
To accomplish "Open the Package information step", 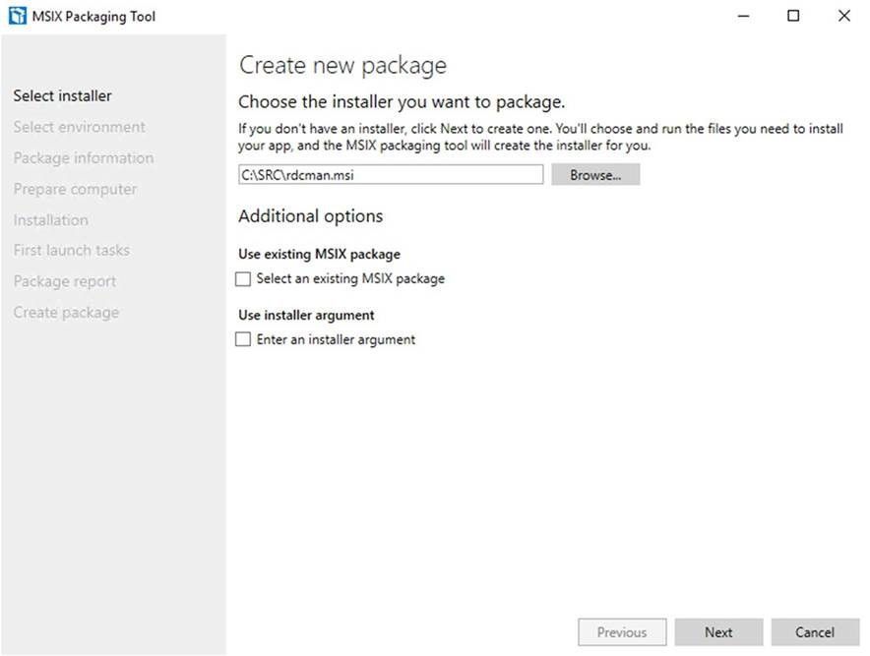I will pyautogui.click(x=84, y=158).
